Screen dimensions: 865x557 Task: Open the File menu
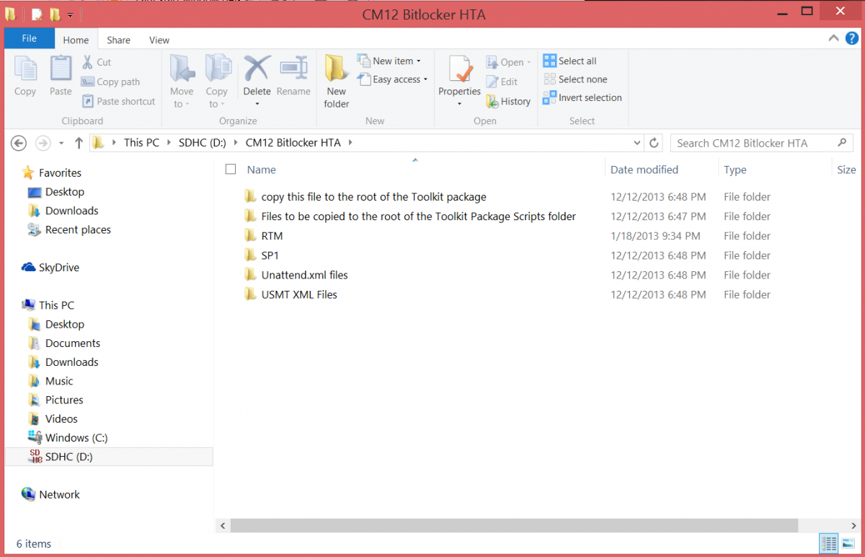30,39
